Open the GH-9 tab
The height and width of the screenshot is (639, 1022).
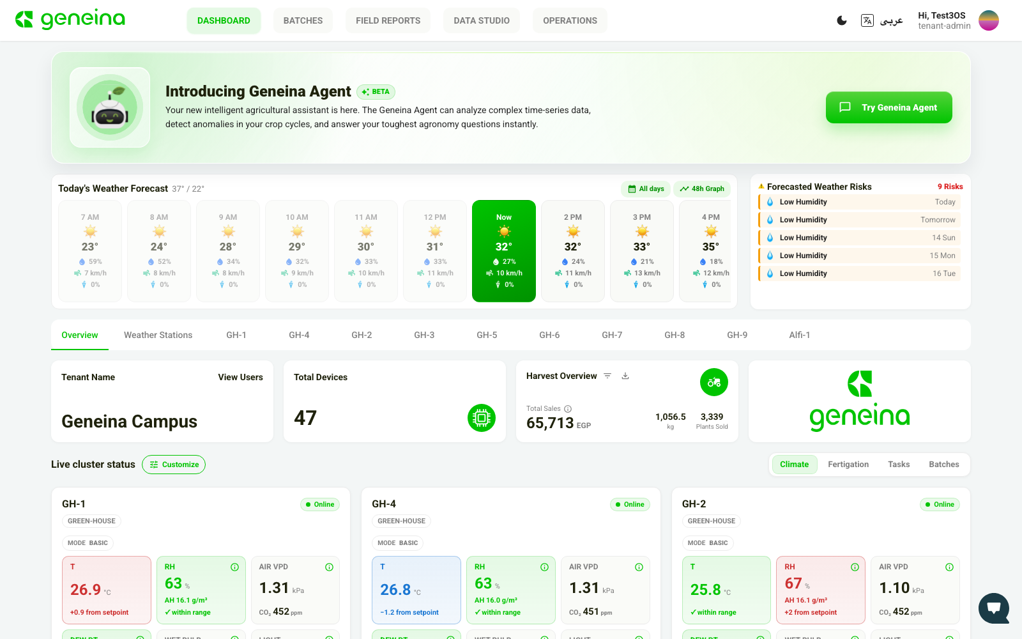point(737,335)
